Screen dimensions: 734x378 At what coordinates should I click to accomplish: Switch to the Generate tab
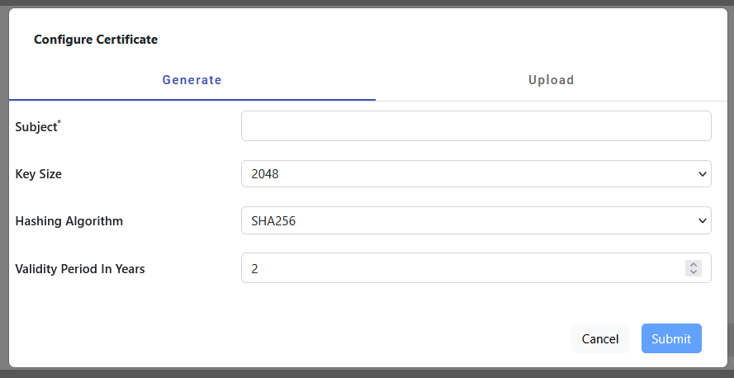pos(192,81)
